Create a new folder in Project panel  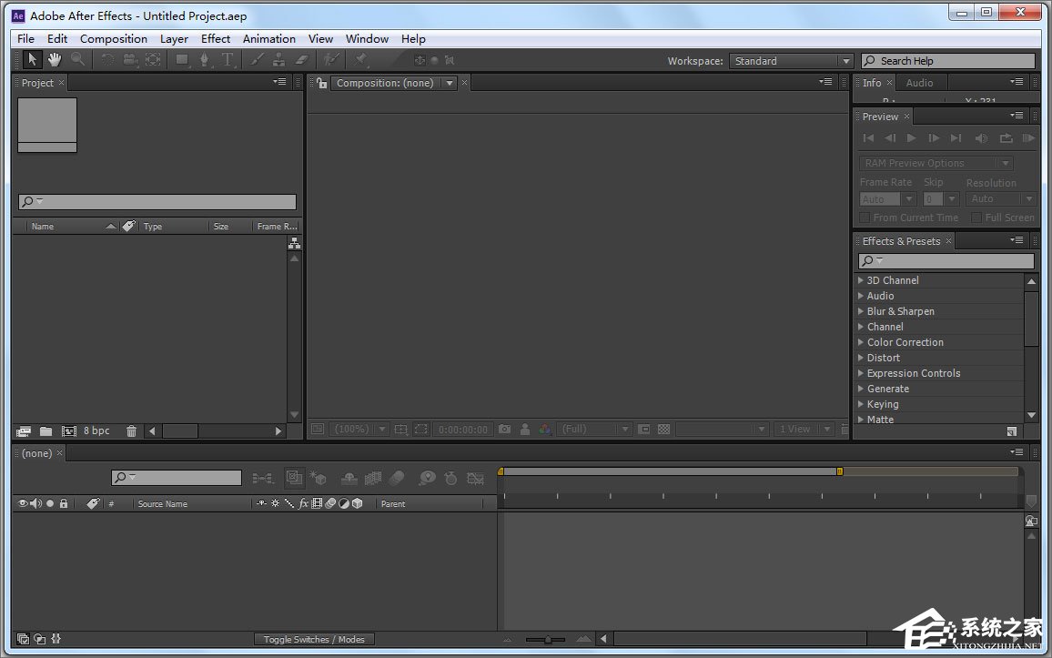coord(46,431)
